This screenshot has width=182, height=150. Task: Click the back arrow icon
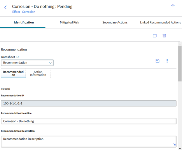pos(6,7)
